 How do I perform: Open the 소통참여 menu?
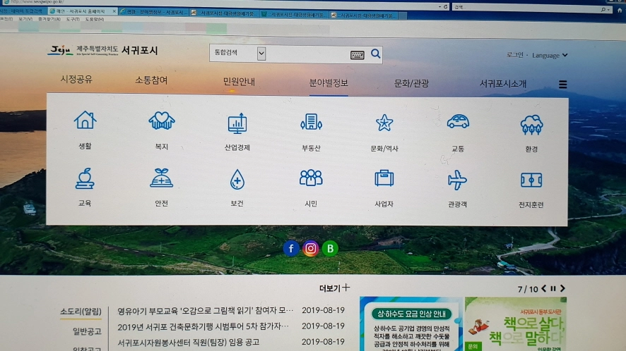151,80
